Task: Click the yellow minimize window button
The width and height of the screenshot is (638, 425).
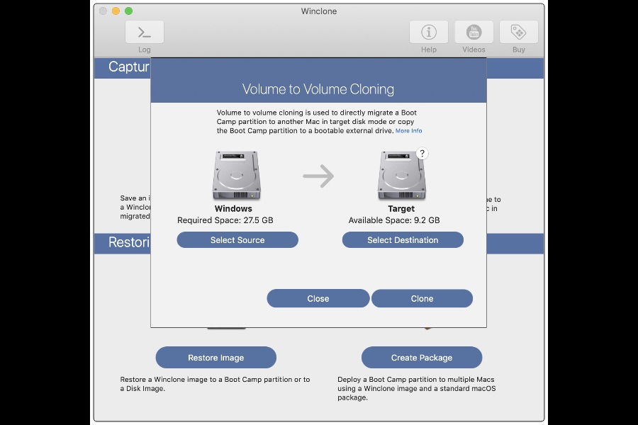Action: coord(116,11)
